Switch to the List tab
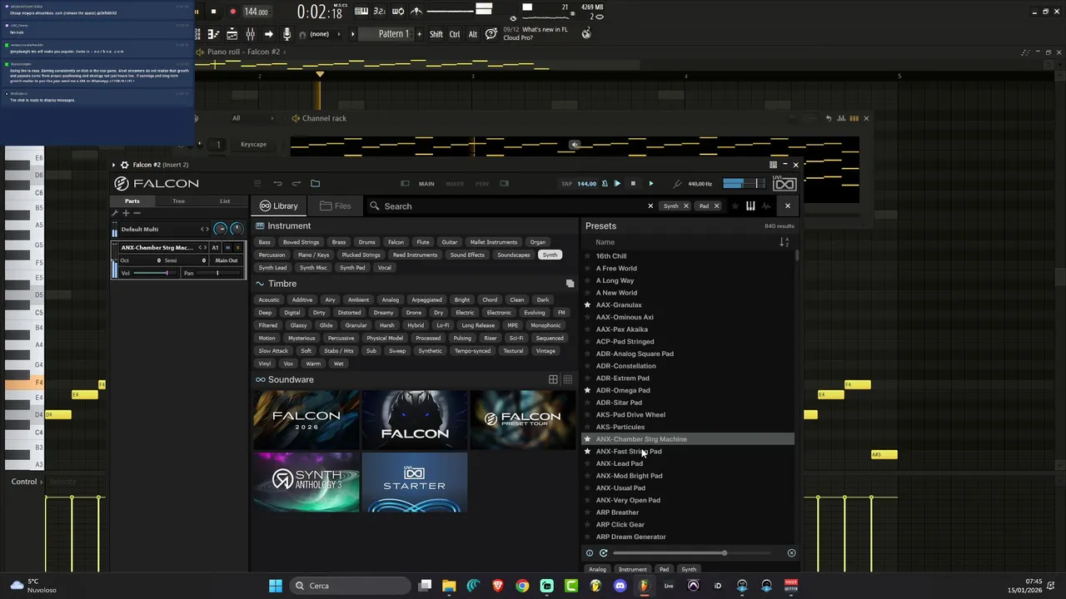Screen dimensions: 1066x599 pyautogui.click(x=225, y=201)
